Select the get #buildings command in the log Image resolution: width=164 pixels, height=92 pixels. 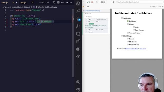(x=97, y=30)
